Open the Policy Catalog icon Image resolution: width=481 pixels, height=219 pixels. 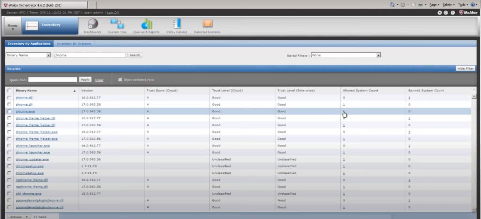tap(177, 24)
